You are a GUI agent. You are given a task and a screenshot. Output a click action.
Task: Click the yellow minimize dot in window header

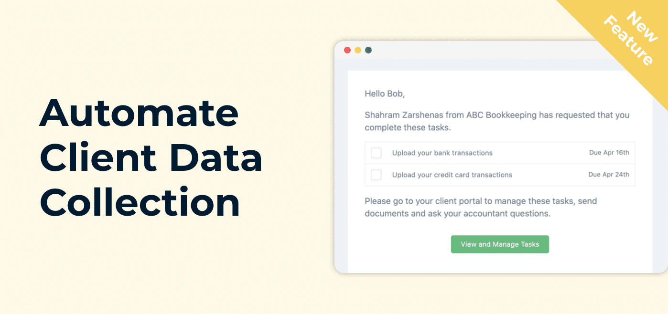pos(358,50)
